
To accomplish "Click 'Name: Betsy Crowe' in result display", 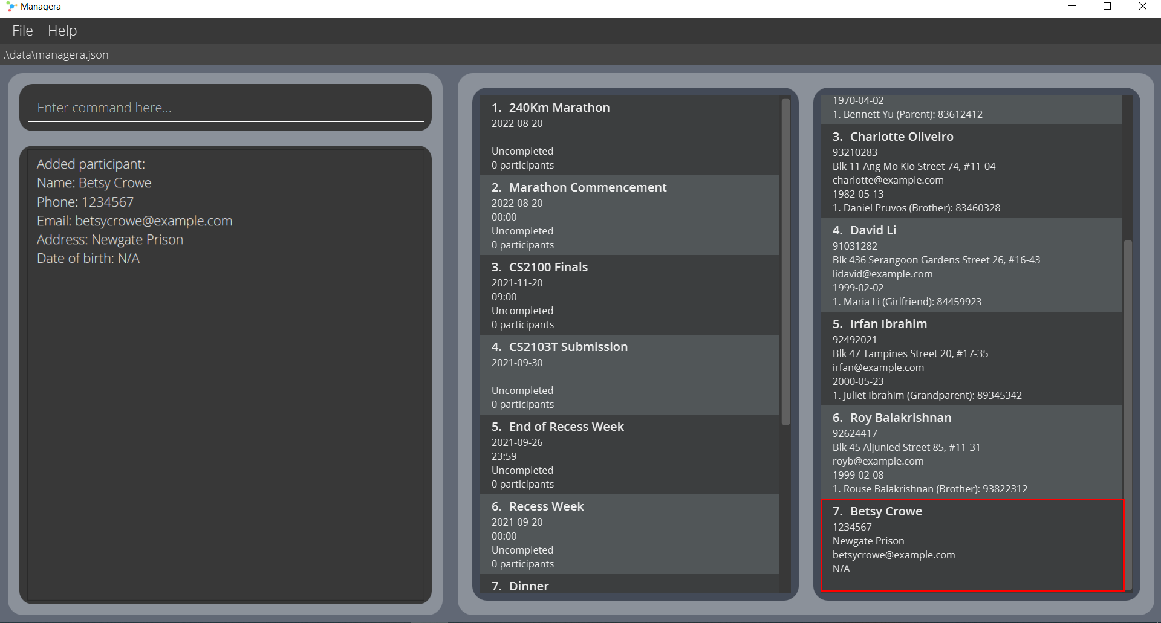I will (x=94, y=183).
